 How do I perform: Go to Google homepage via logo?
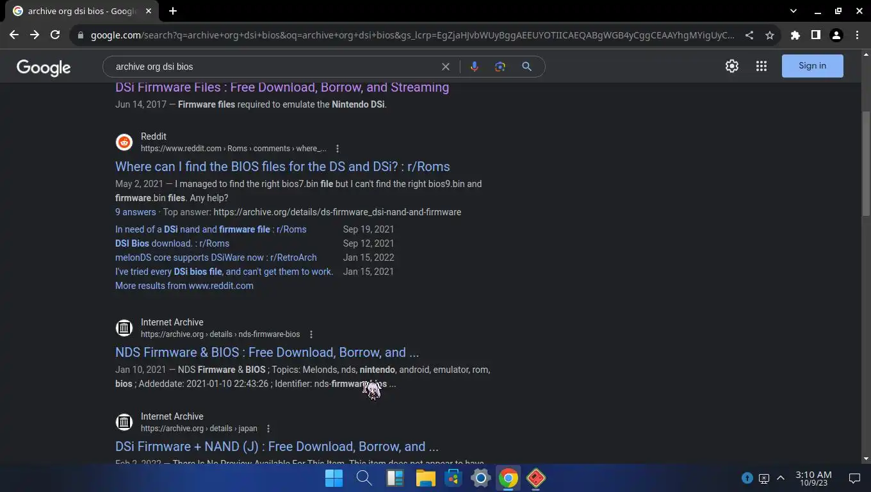tap(44, 67)
